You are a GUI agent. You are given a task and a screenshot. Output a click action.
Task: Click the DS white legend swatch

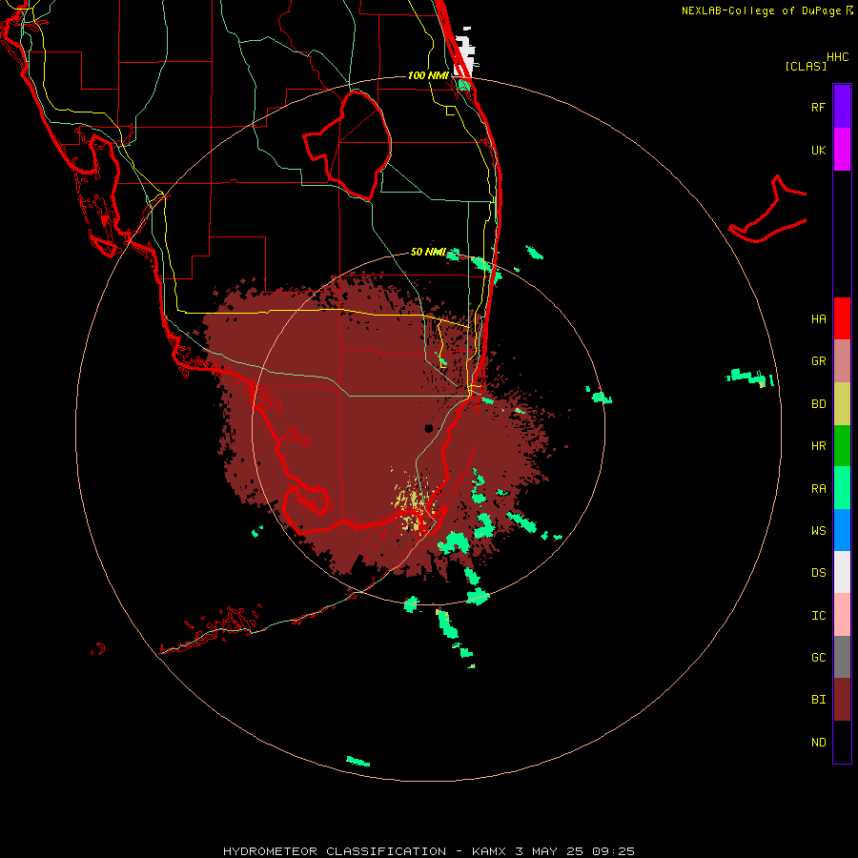click(842, 572)
